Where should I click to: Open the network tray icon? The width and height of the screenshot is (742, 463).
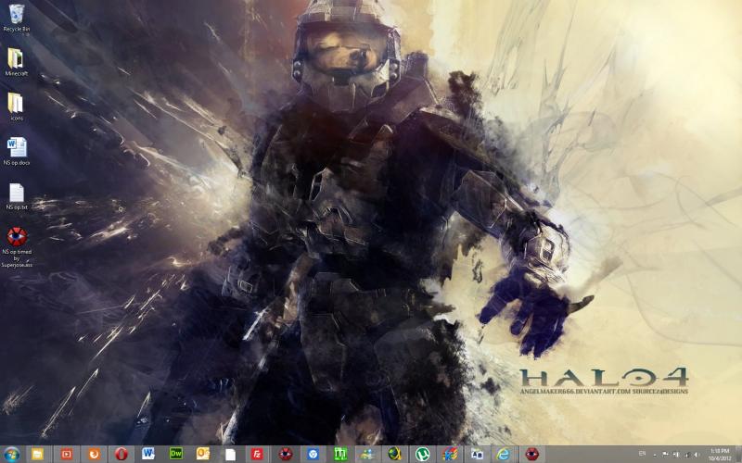point(686,455)
